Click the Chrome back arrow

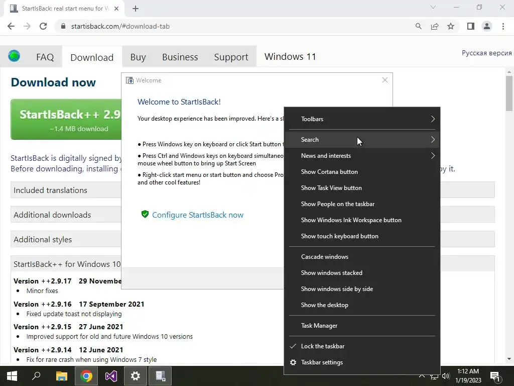tap(11, 26)
